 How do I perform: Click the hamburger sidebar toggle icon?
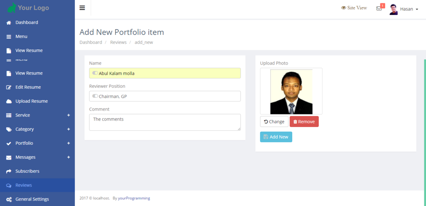[x=82, y=8]
